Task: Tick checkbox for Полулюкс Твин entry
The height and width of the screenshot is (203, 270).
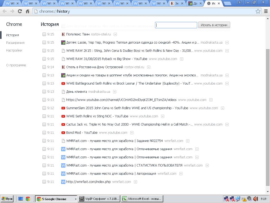Action: click(x=44, y=34)
